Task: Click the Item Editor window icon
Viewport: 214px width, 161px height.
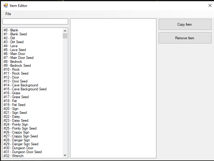Action: [6, 5]
